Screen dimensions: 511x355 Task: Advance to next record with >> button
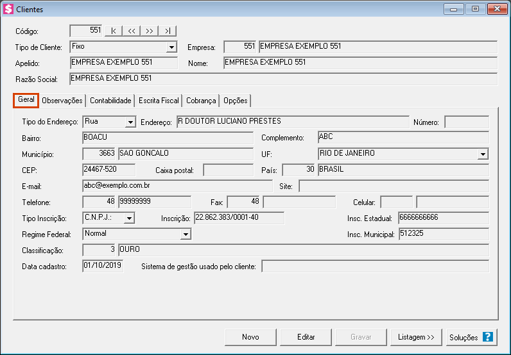pyautogui.click(x=149, y=31)
